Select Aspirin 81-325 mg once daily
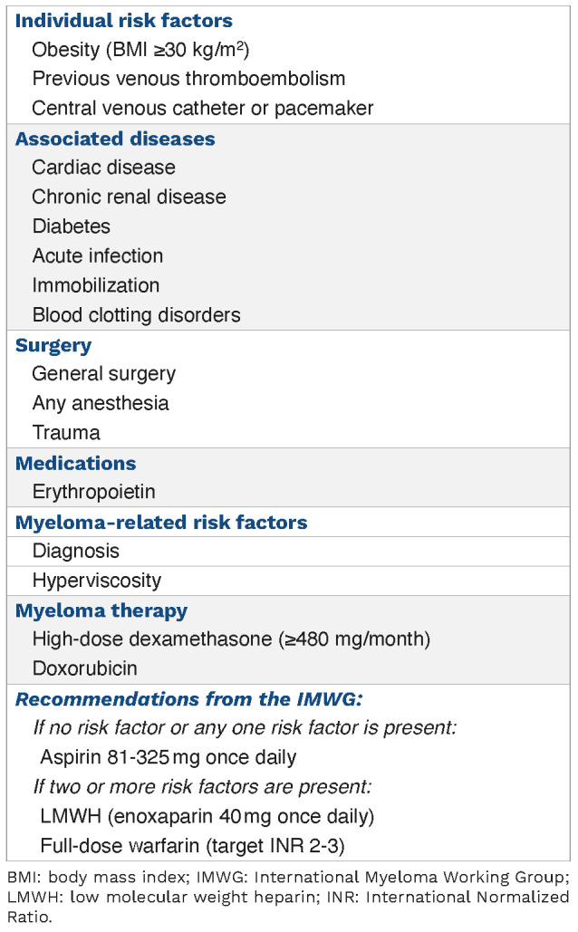 pyautogui.click(x=169, y=758)
